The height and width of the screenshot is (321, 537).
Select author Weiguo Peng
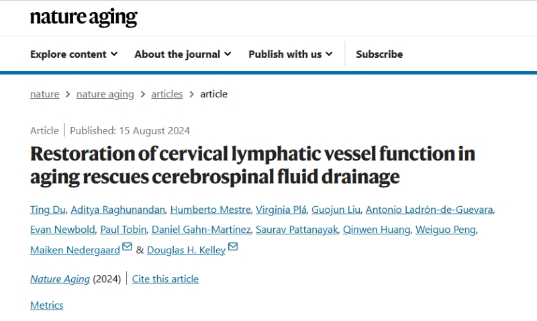445,230
